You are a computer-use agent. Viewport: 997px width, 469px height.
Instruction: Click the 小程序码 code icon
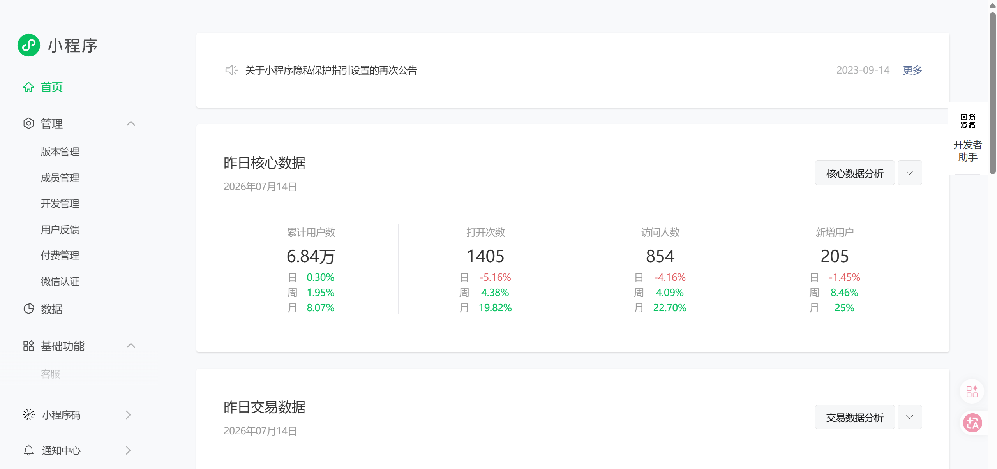28,415
